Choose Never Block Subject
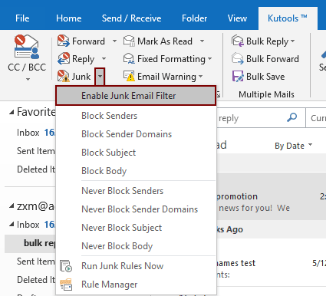This screenshot has height=296, width=326. [136, 228]
